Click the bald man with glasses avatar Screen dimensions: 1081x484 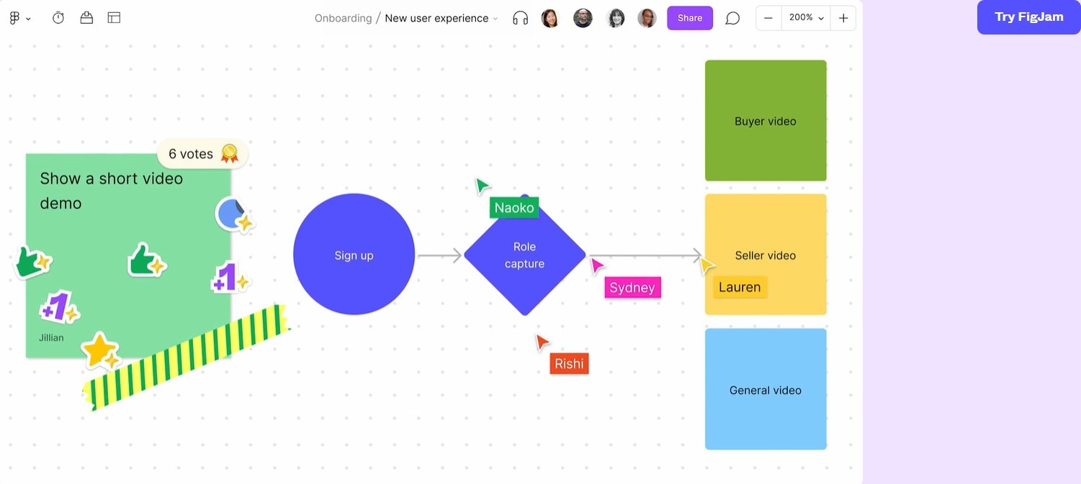click(583, 18)
